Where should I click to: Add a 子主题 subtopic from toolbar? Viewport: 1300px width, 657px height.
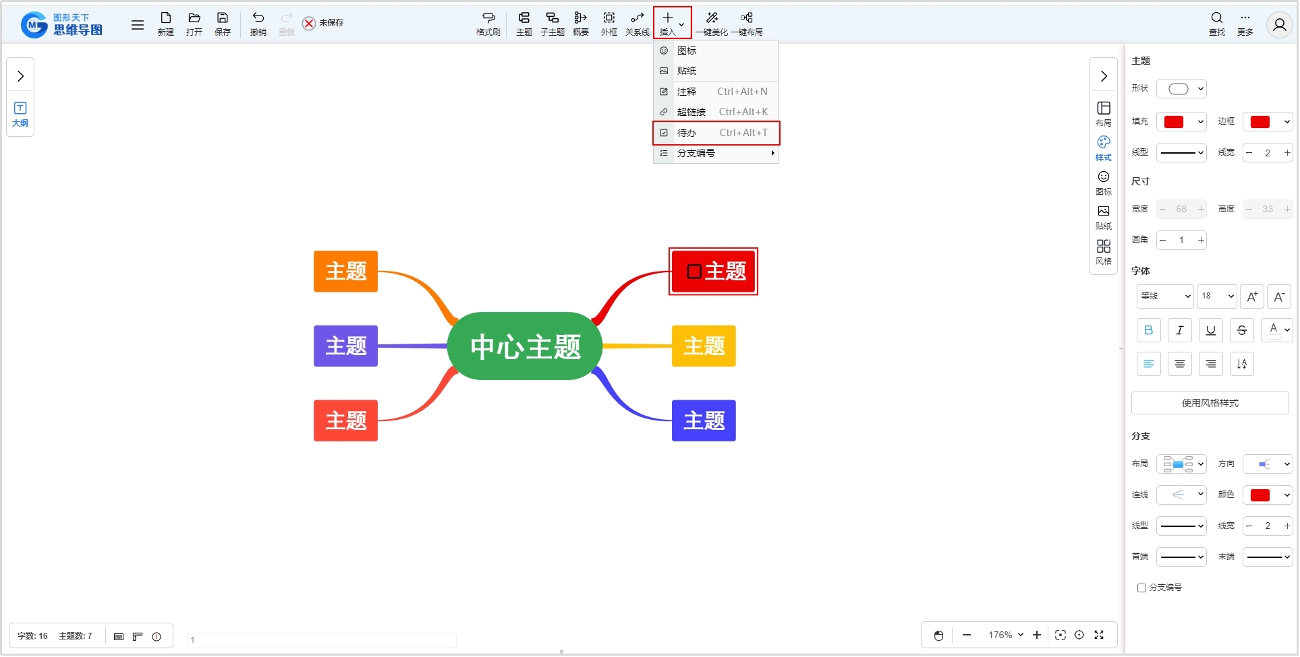(x=553, y=24)
